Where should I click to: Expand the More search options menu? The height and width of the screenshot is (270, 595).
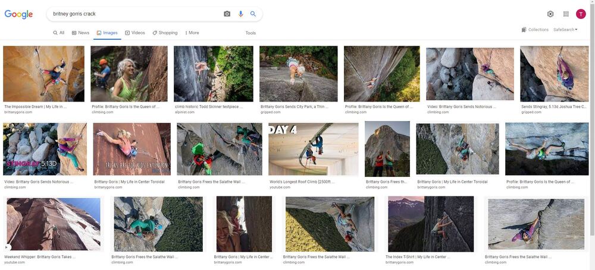click(192, 33)
